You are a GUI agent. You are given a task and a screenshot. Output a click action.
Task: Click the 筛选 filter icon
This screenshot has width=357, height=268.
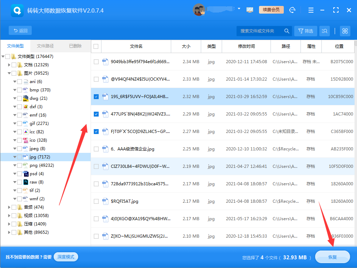[305, 31]
